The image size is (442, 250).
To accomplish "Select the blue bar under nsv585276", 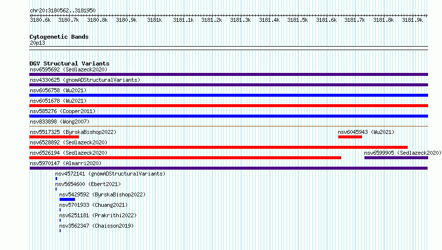I will tap(228, 116).
